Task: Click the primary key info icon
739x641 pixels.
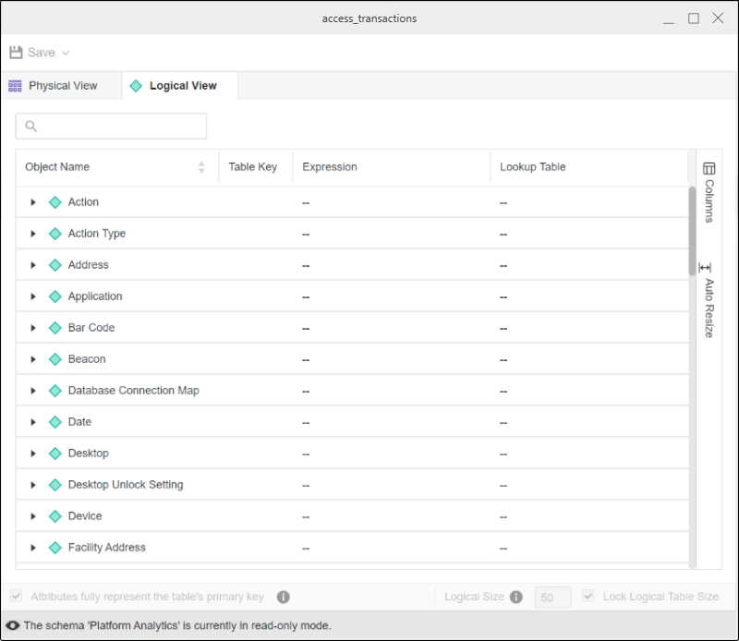Action: (284, 597)
